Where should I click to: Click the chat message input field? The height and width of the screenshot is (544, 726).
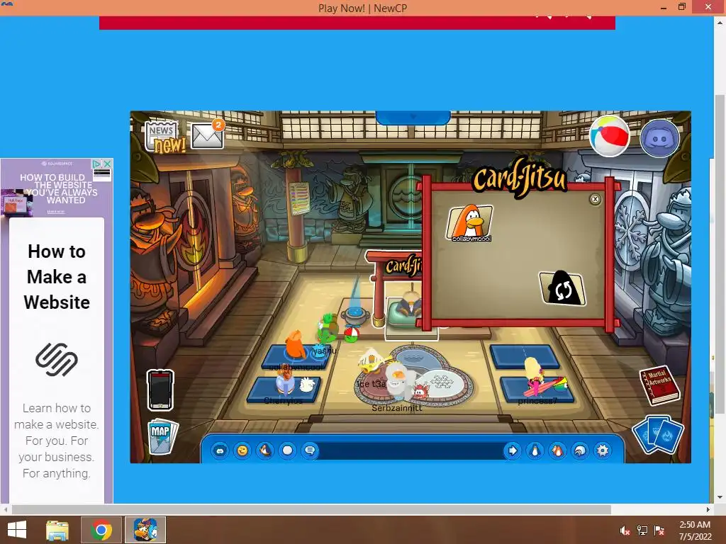(x=411, y=450)
